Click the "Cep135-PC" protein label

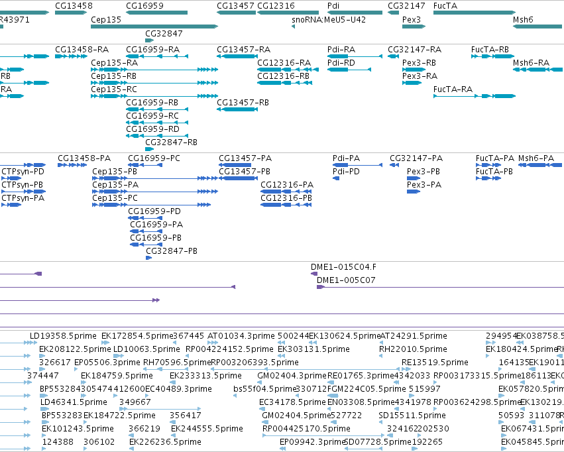click(x=115, y=198)
